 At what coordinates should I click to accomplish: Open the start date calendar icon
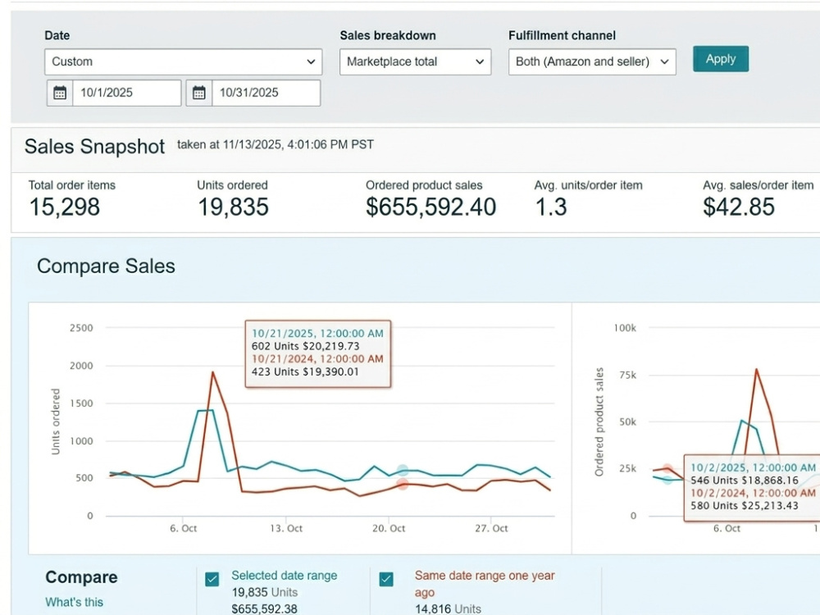click(60, 93)
